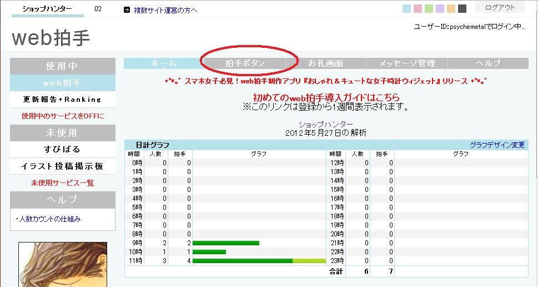Open the 初めてのweb拍手導入ガイド link
This screenshot has height=287, width=538.
pos(326,97)
